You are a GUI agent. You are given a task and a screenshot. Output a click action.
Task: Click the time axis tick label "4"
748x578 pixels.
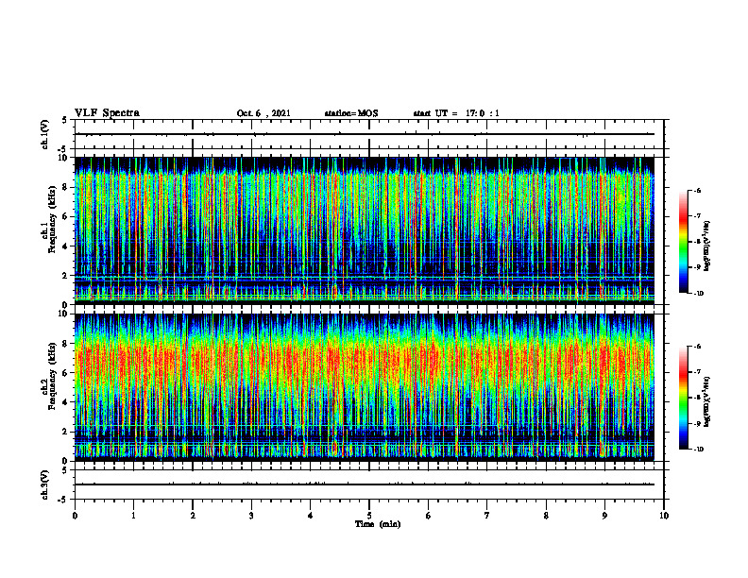310,516
